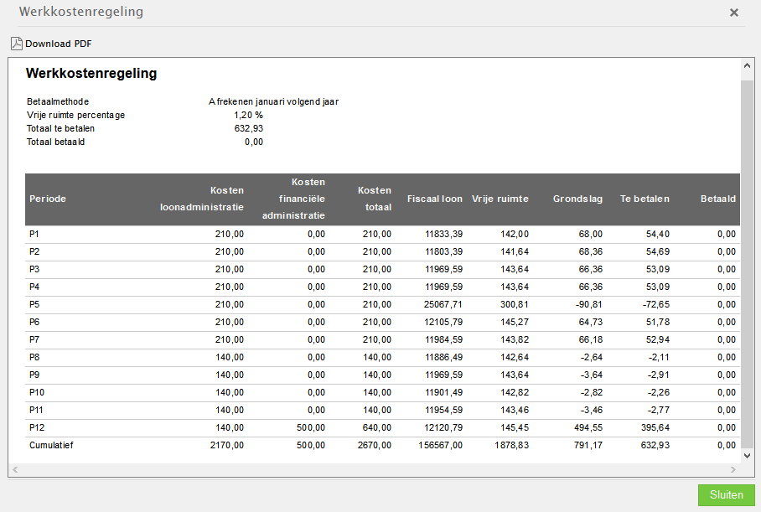
Task: Close the Werkkostenregeling dialog with the X
Action: tap(734, 13)
